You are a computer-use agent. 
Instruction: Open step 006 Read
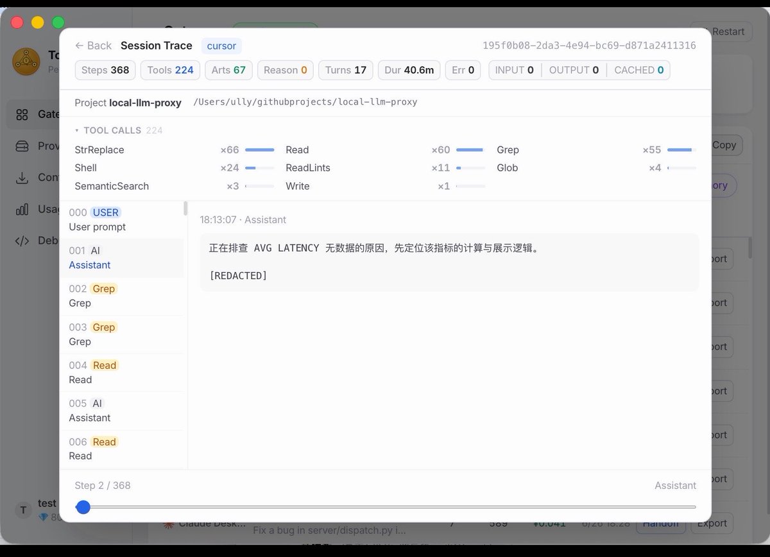pyautogui.click(x=121, y=449)
